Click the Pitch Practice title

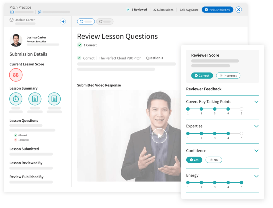tap(20, 7)
